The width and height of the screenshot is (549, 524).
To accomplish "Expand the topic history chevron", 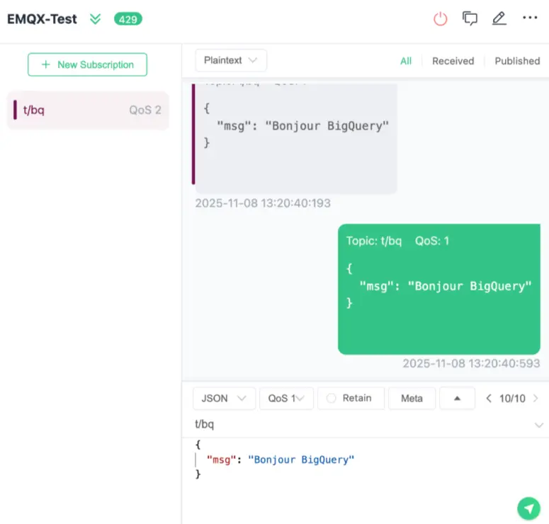I will click(x=538, y=425).
